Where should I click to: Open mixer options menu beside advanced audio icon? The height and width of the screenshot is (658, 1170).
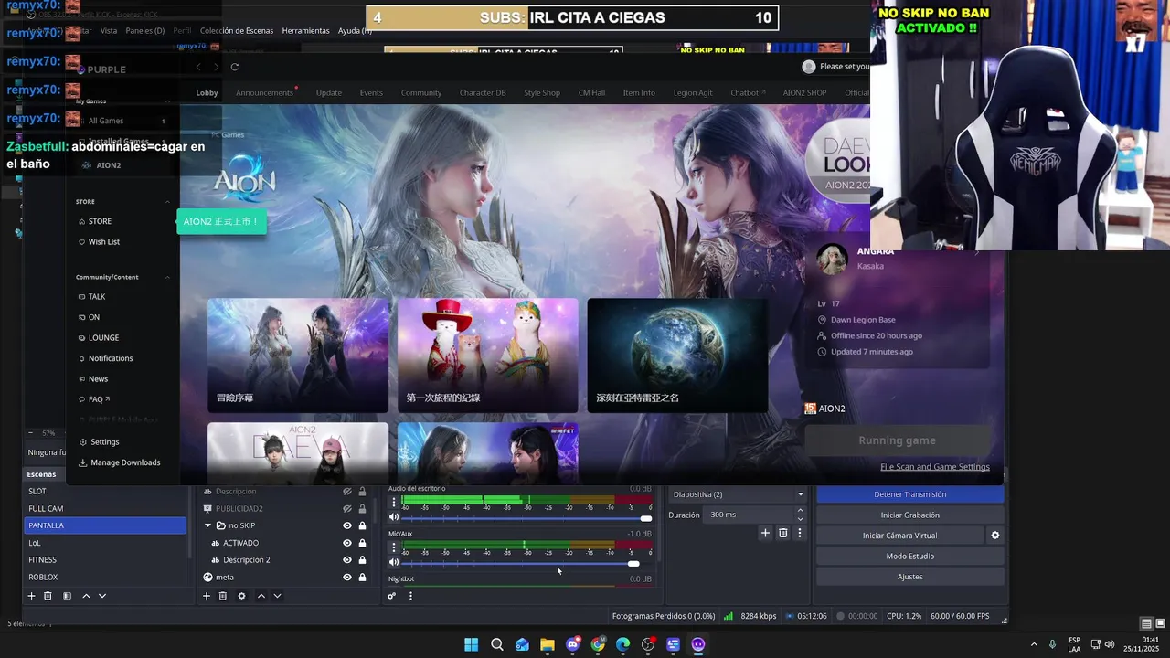pos(410,596)
